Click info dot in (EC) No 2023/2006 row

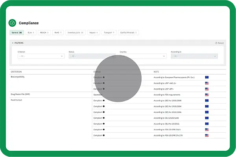pyautogui.click(x=104, y=112)
